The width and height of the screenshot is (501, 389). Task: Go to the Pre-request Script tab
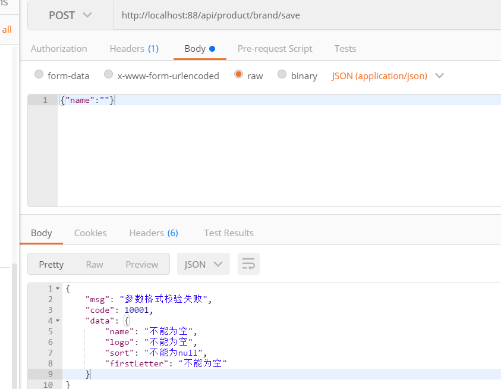tap(275, 49)
